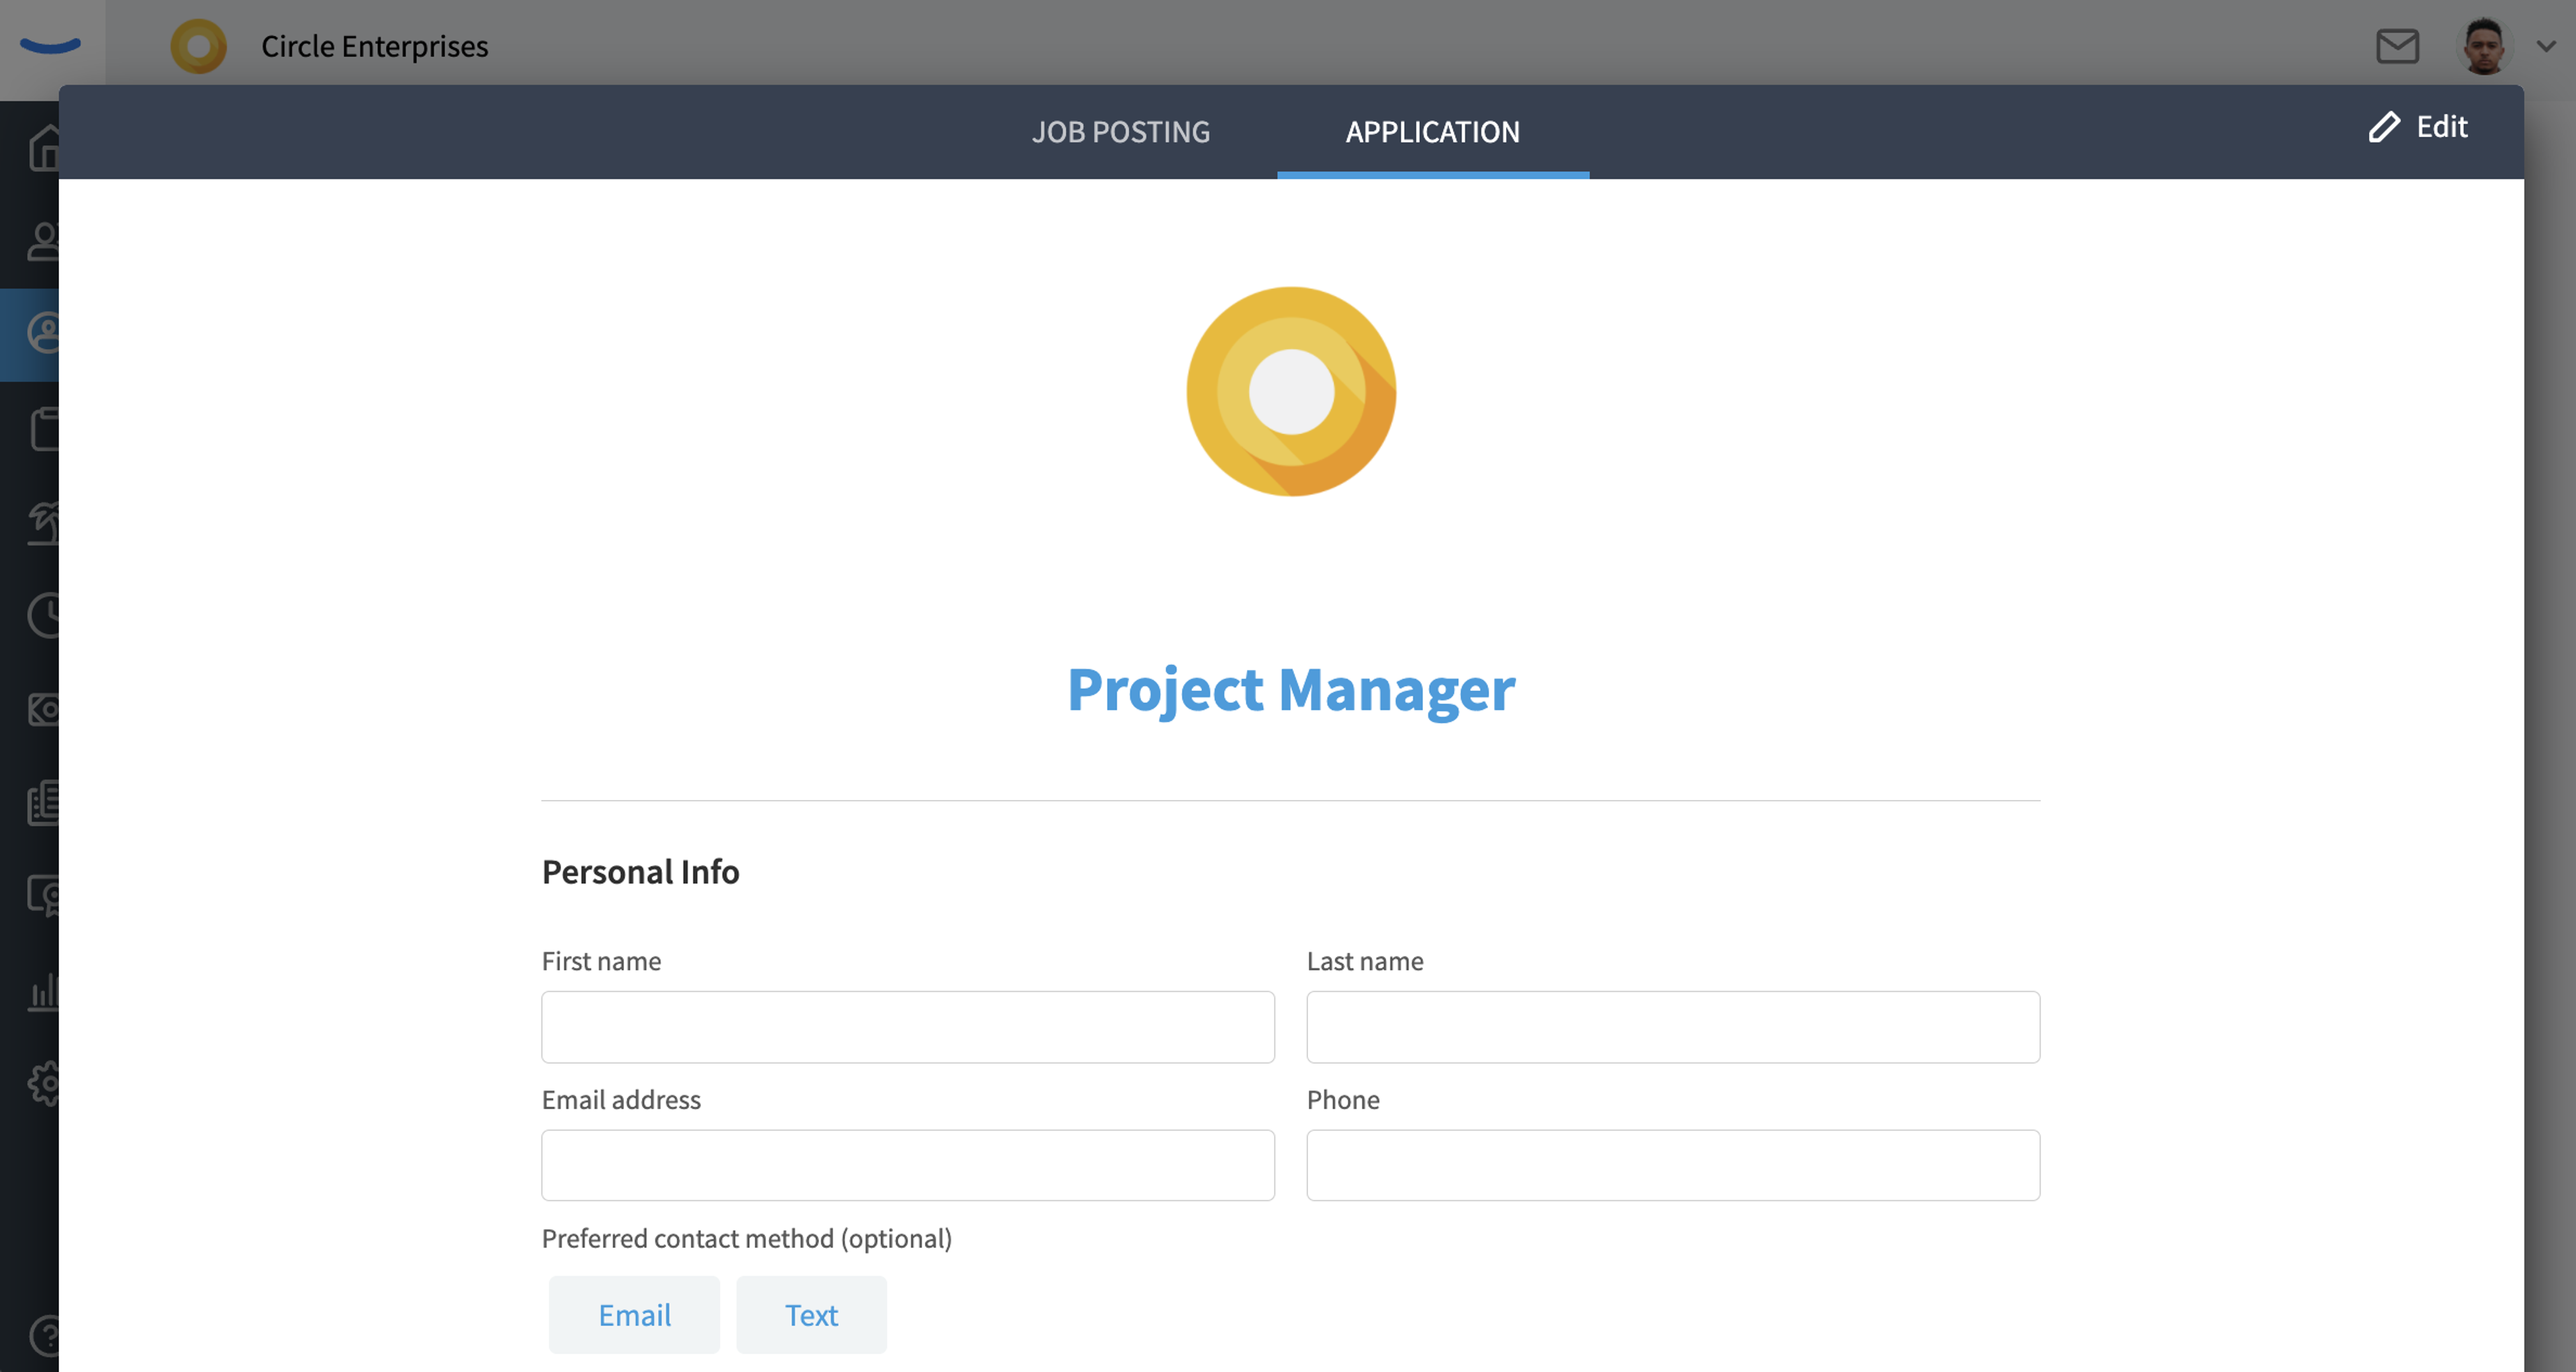This screenshot has width=2576, height=1372.
Task: Select the highlighted recruiting sidebar icon
Action: (x=44, y=334)
